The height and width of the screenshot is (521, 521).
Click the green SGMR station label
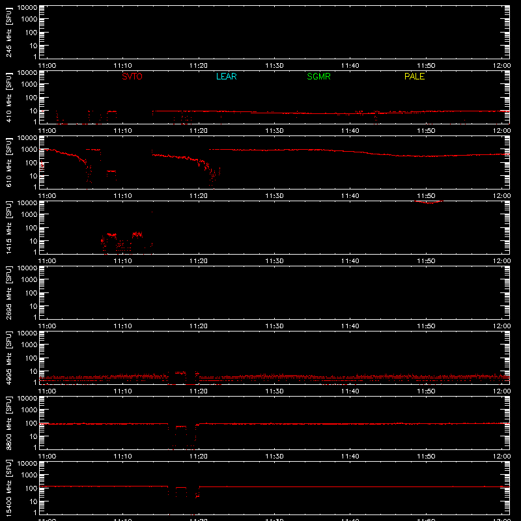[318, 76]
